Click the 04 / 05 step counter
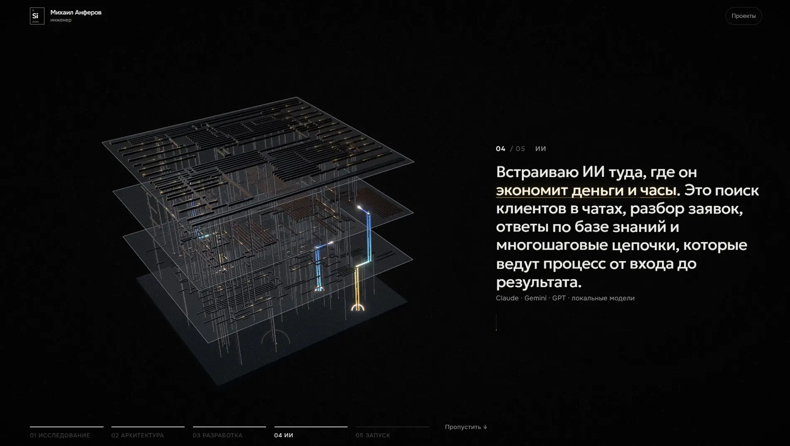This screenshot has width=790, height=446. pyautogui.click(x=511, y=149)
